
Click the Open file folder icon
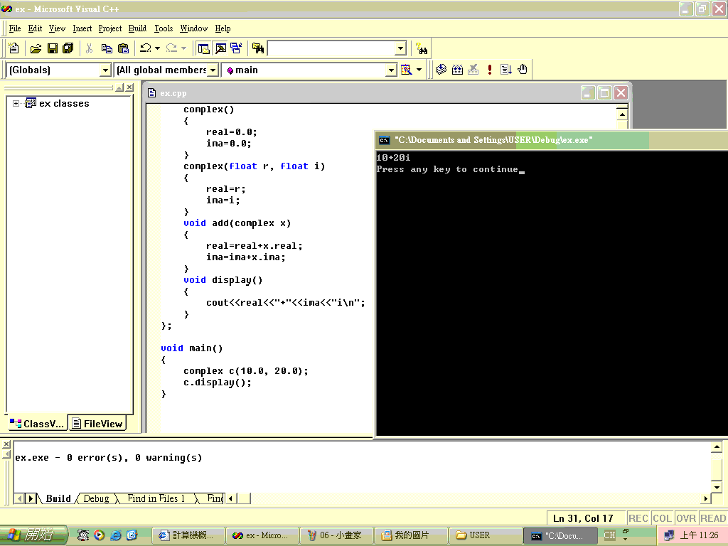pos(36,48)
